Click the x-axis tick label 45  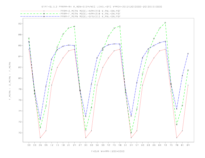click(x=114, y=145)
